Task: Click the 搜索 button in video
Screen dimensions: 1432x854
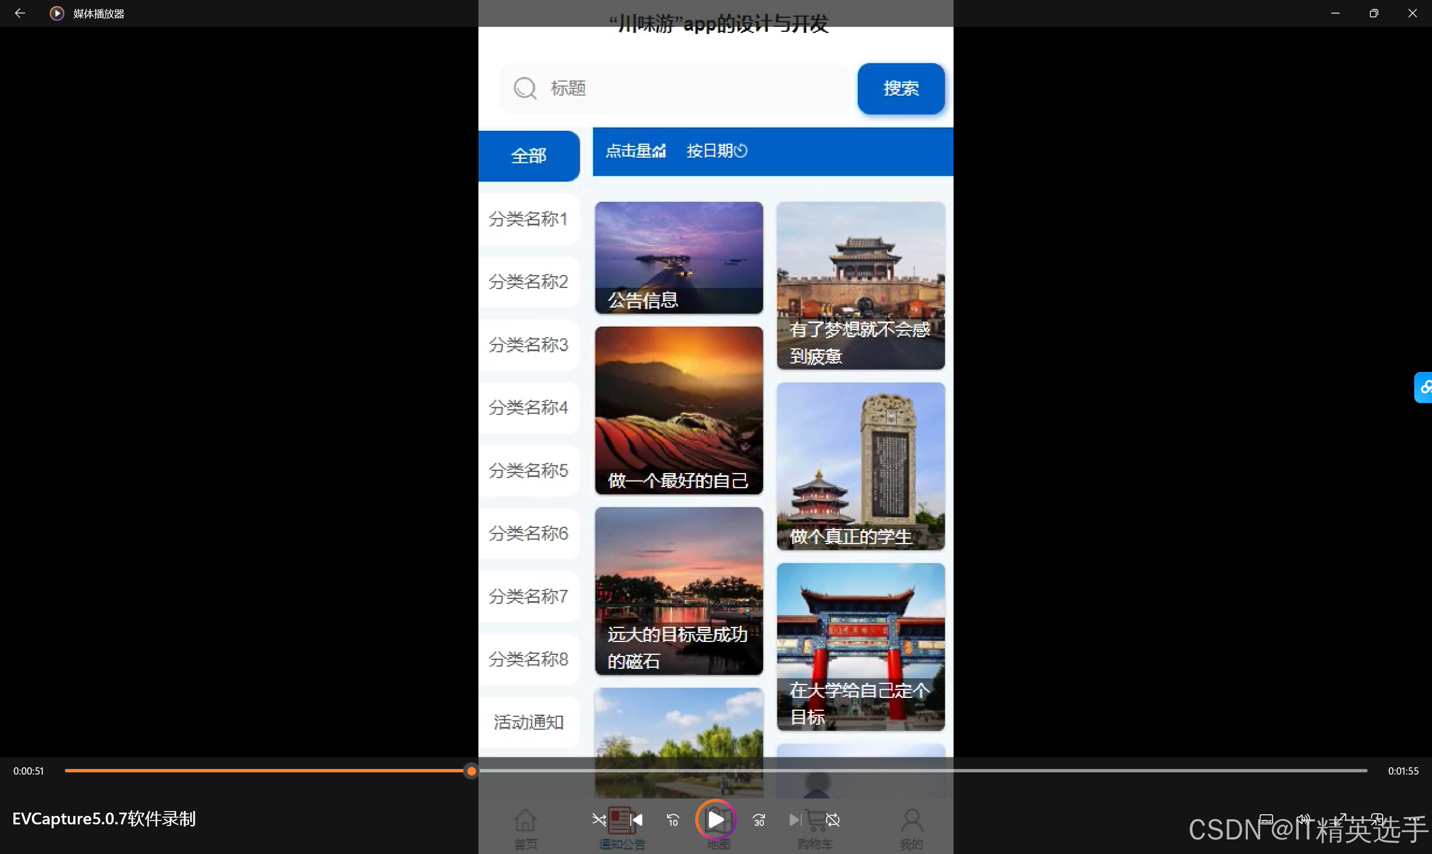Action: pos(900,88)
